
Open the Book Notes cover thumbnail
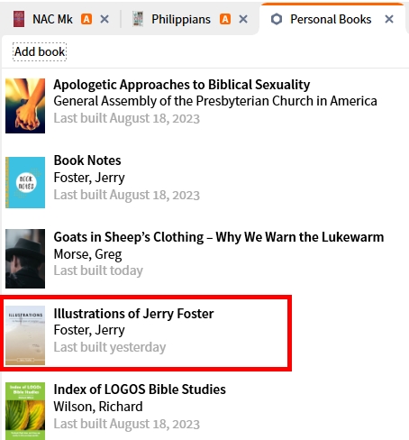point(25,182)
